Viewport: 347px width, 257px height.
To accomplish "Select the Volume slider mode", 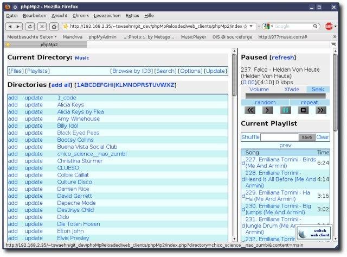I will tap(259, 89).
